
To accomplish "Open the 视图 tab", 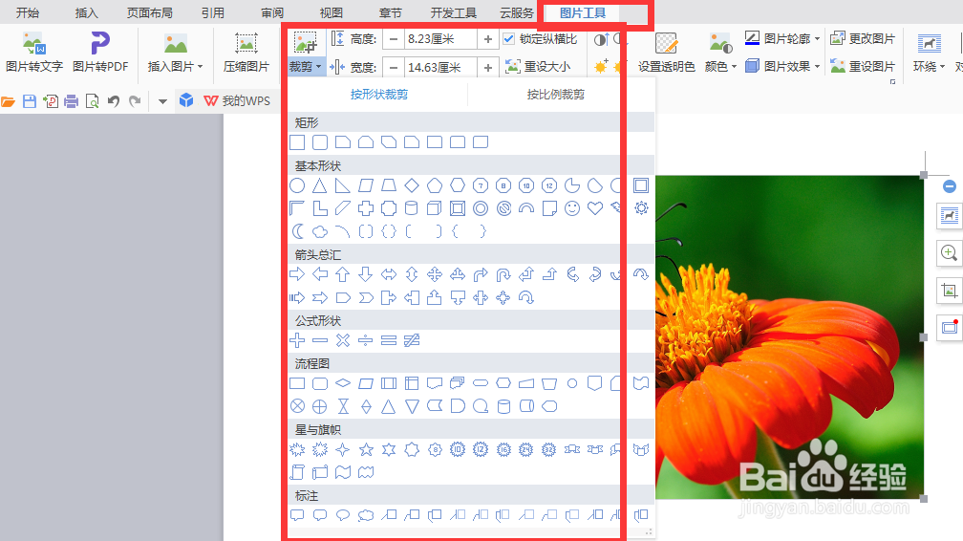I will [x=331, y=13].
